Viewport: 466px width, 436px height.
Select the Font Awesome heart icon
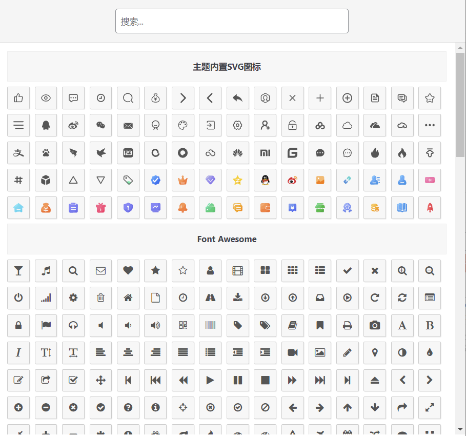coord(128,271)
